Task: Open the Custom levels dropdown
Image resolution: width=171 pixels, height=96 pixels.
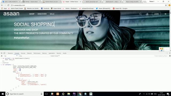Action: point(55,56)
